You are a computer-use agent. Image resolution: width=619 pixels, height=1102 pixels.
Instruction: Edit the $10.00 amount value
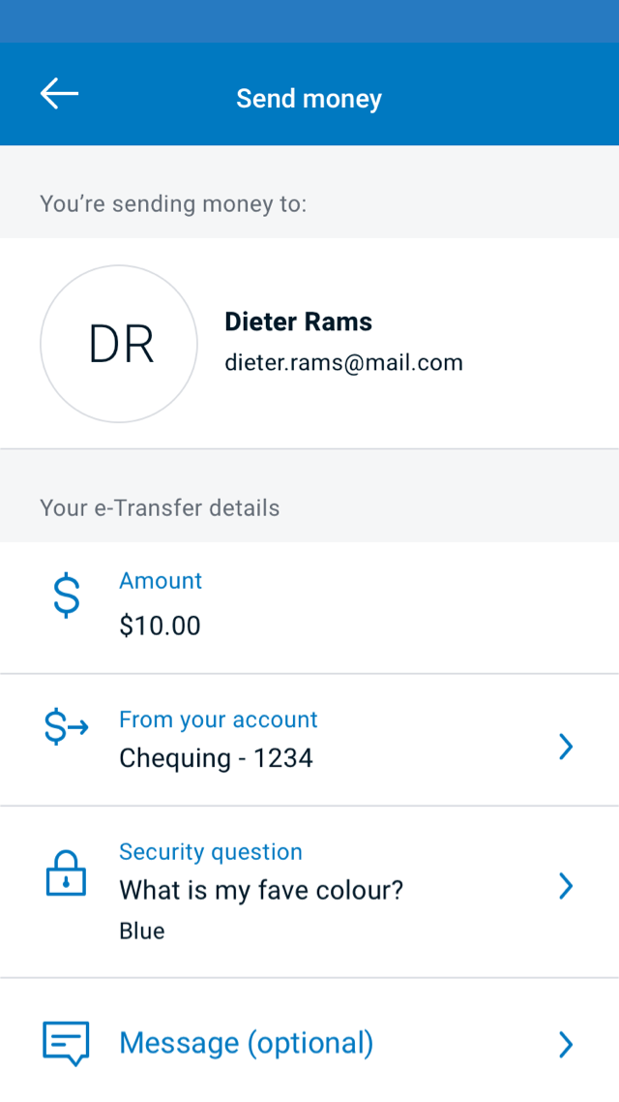(160, 626)
